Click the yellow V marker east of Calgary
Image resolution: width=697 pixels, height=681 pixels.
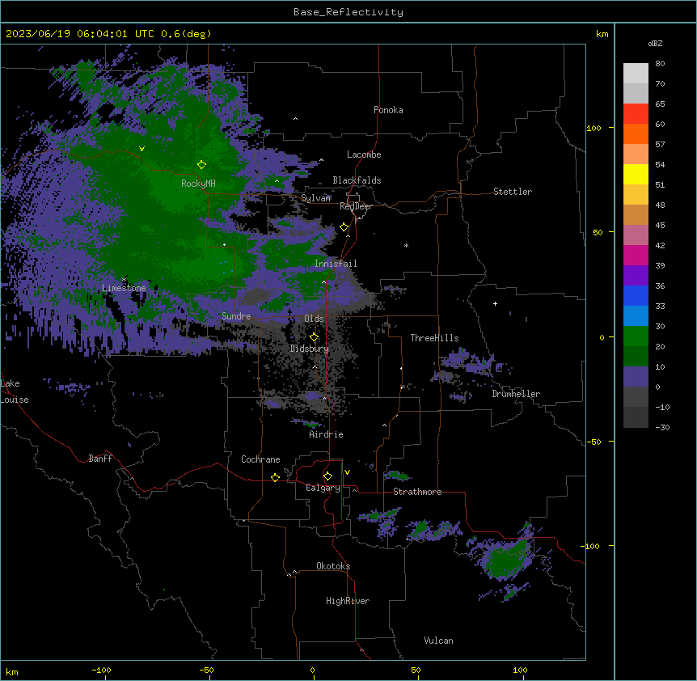tap(347, 472)
